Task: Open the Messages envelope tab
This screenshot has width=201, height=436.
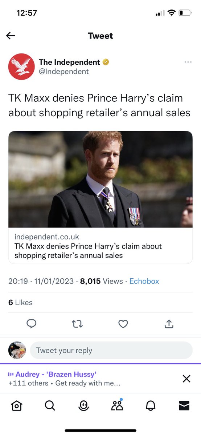Action: [184, 406]
